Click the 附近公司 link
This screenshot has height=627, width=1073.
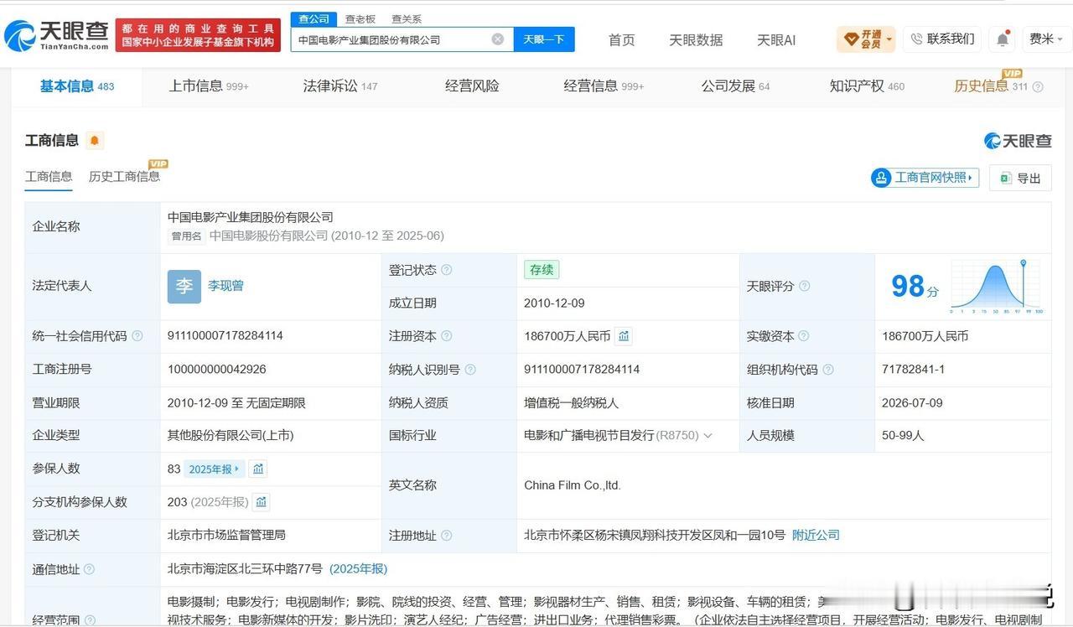(x=816, y=535)
